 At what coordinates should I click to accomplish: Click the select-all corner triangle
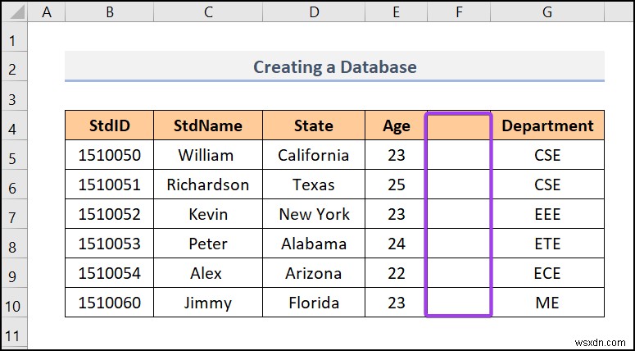point(14,11)
